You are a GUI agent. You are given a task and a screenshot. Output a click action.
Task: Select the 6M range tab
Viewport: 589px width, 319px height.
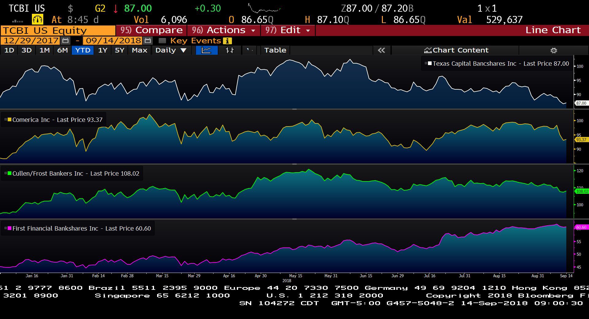(x=62, y=50)
